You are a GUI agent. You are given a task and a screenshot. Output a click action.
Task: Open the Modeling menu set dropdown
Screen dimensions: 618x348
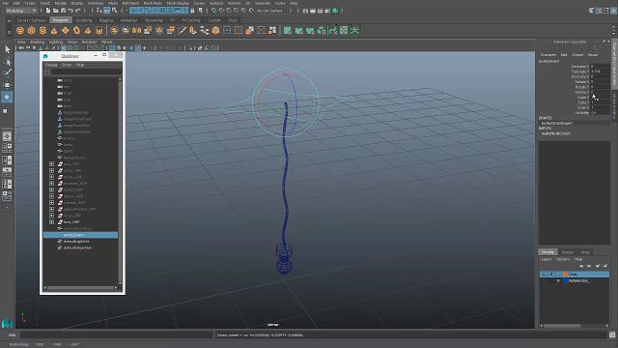21,11
